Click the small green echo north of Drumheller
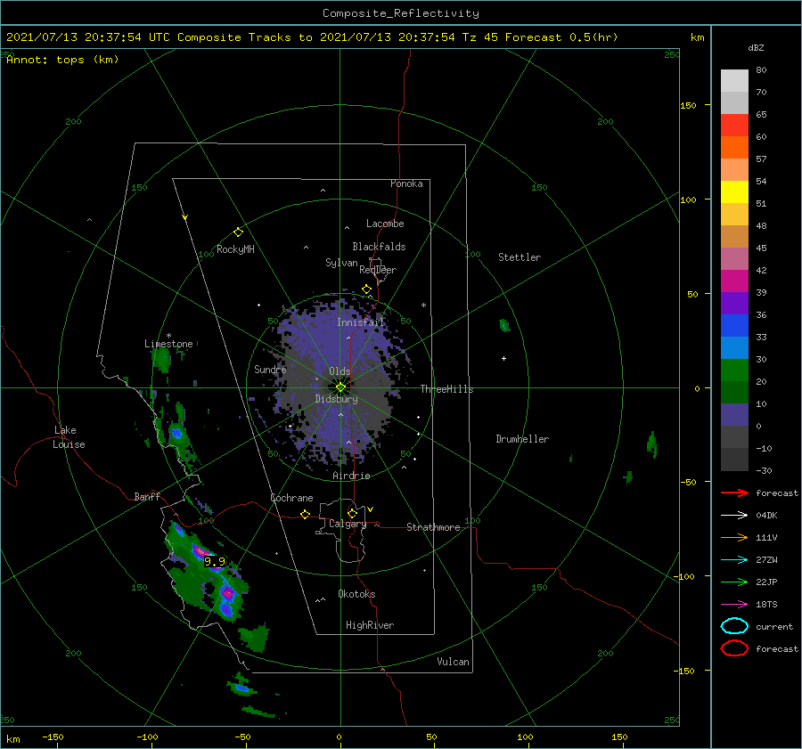802x749 pixels. (504, 325)
